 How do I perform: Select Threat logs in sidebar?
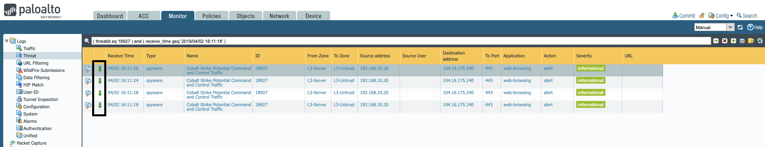click(x=30, y=56)
